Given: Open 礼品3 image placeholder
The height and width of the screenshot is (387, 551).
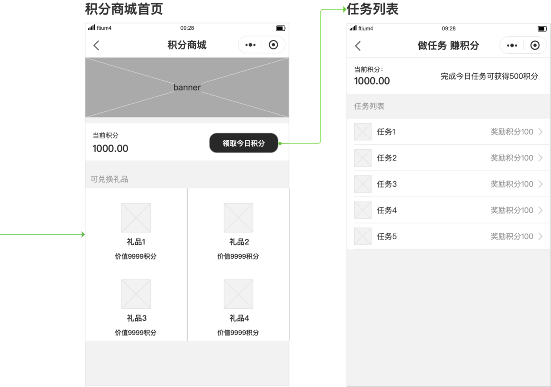Looking at the screenshot, I should (x=136, y=294).
